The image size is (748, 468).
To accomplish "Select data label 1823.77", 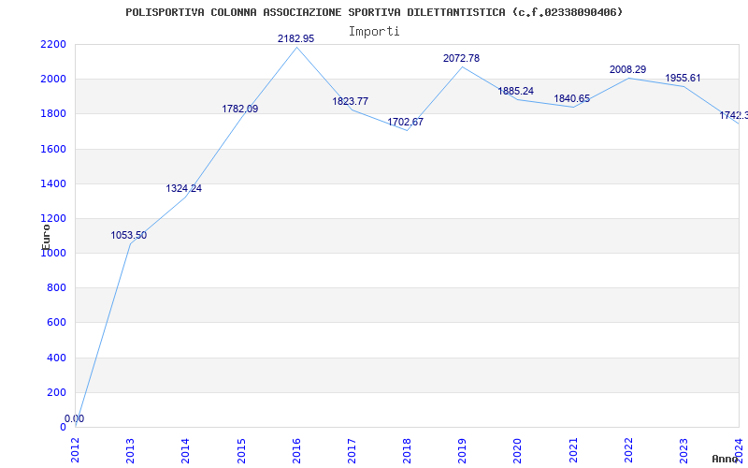I will [350, 101].
